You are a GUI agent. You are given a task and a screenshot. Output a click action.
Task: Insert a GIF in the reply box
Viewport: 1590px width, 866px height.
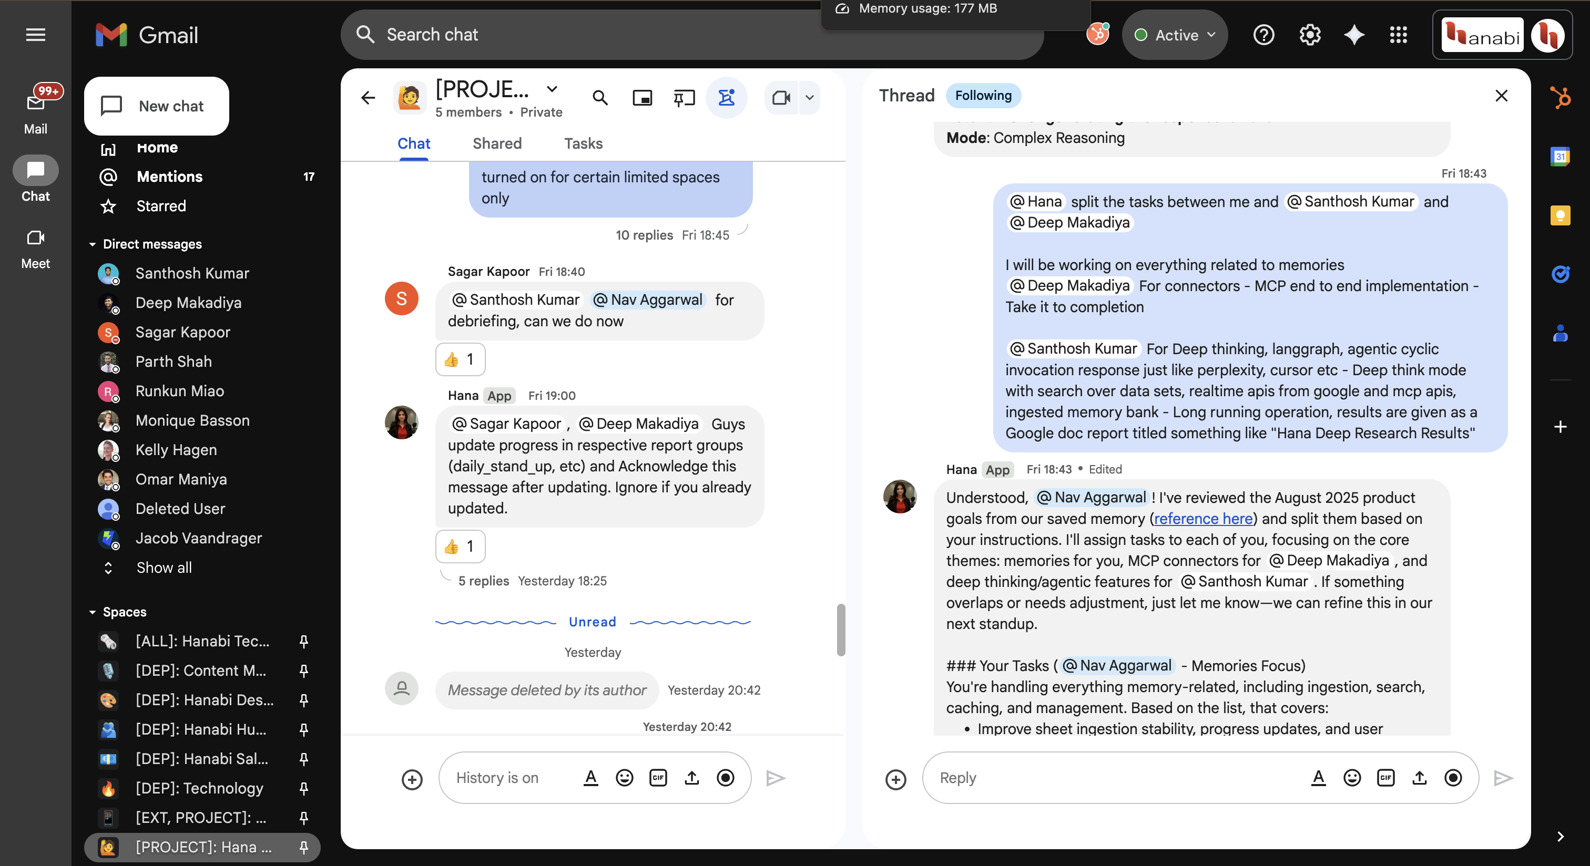[1385, 778]
